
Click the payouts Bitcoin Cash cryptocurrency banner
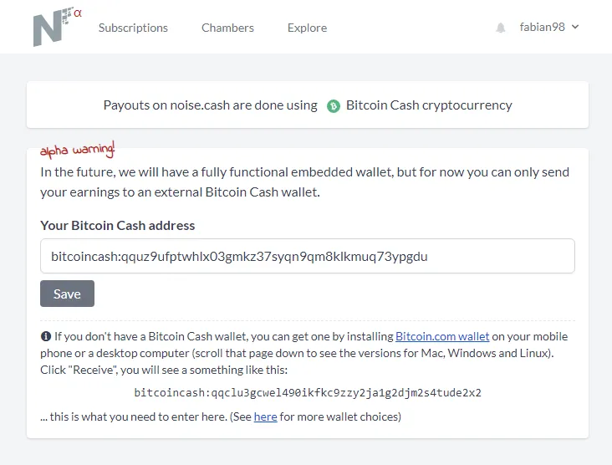pyautogui.click(x=308, y=105)
